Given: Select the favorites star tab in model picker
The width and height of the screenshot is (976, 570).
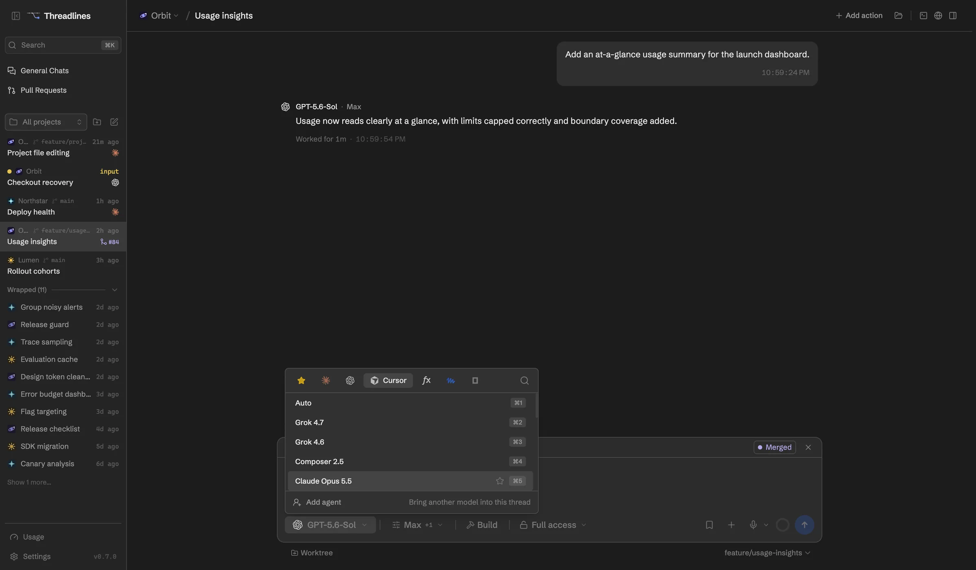Looking at the screenshot, I should (301, 380).
